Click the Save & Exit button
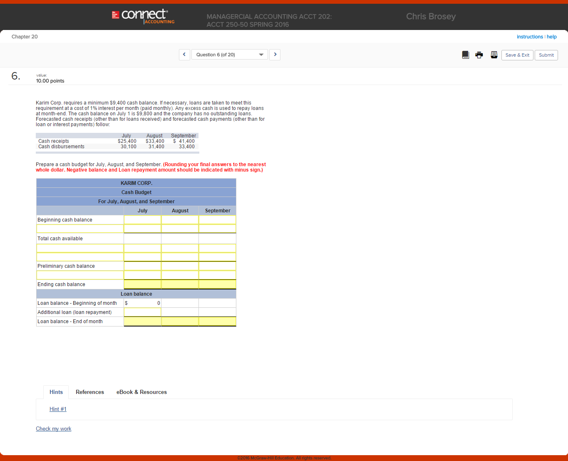 [x=517, y=55]
